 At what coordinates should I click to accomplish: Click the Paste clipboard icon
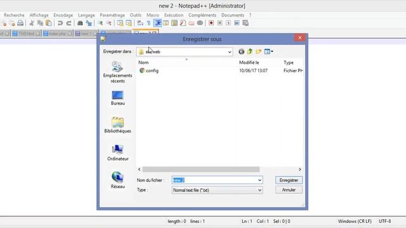[49, 23]
